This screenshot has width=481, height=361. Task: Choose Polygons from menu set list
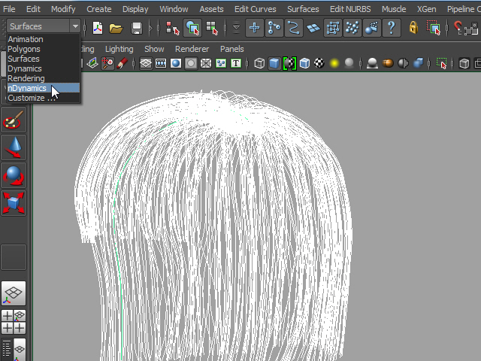click(x=24, y=49)
